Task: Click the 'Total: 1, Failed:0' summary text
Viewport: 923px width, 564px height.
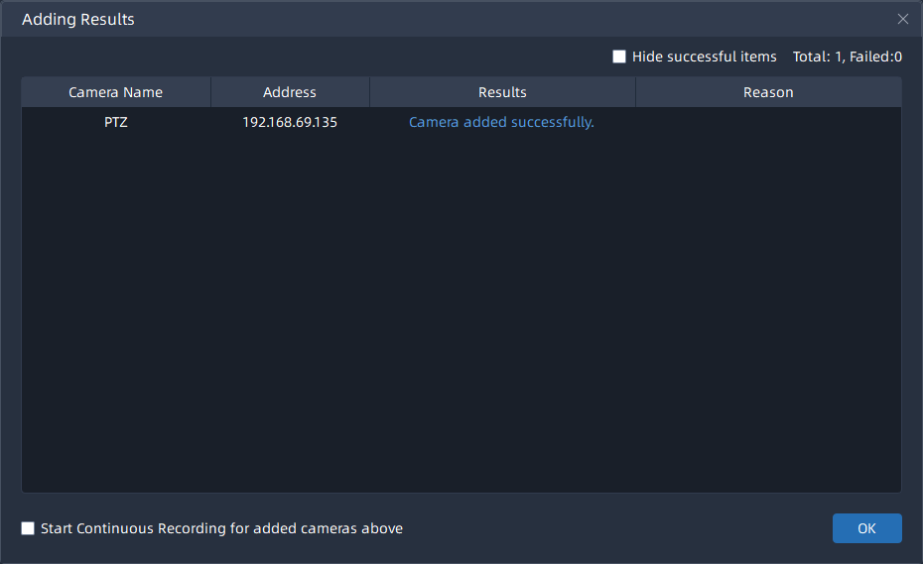Action: point(847,56)
